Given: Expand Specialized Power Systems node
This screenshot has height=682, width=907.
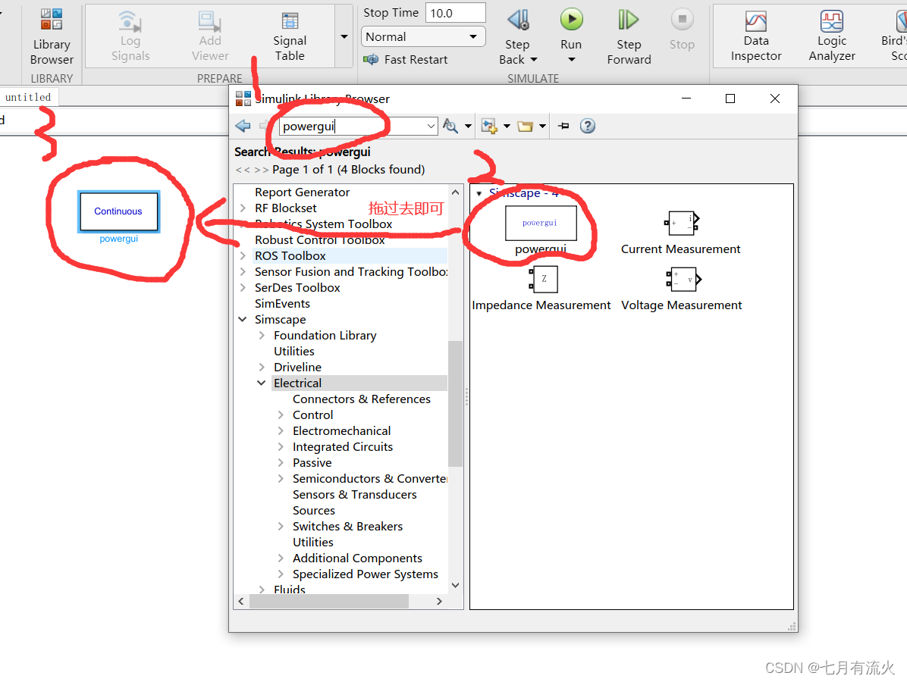Looking at the screenshot, I should pyautogui.click(x=281, y=574).
